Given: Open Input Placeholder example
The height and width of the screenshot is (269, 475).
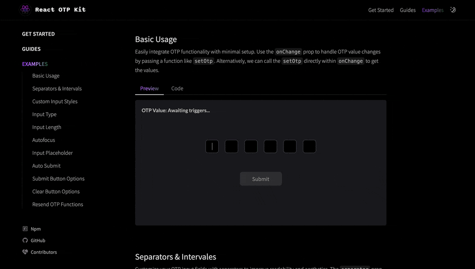Looking at the screenshot, I should (x=52, y=153).
